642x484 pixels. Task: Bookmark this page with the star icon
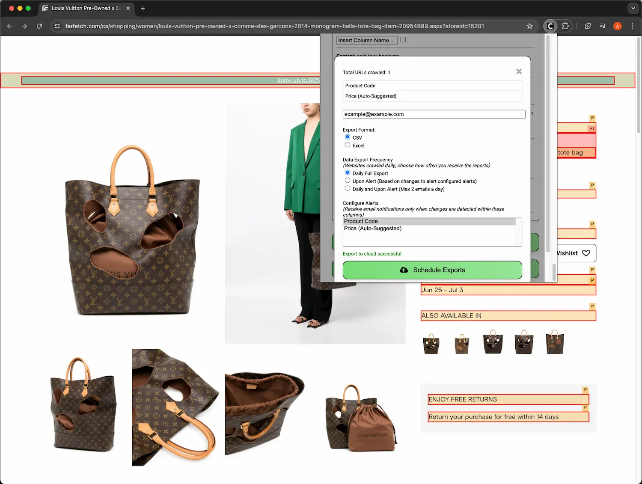pyautogui.click(x=529, y=26)
